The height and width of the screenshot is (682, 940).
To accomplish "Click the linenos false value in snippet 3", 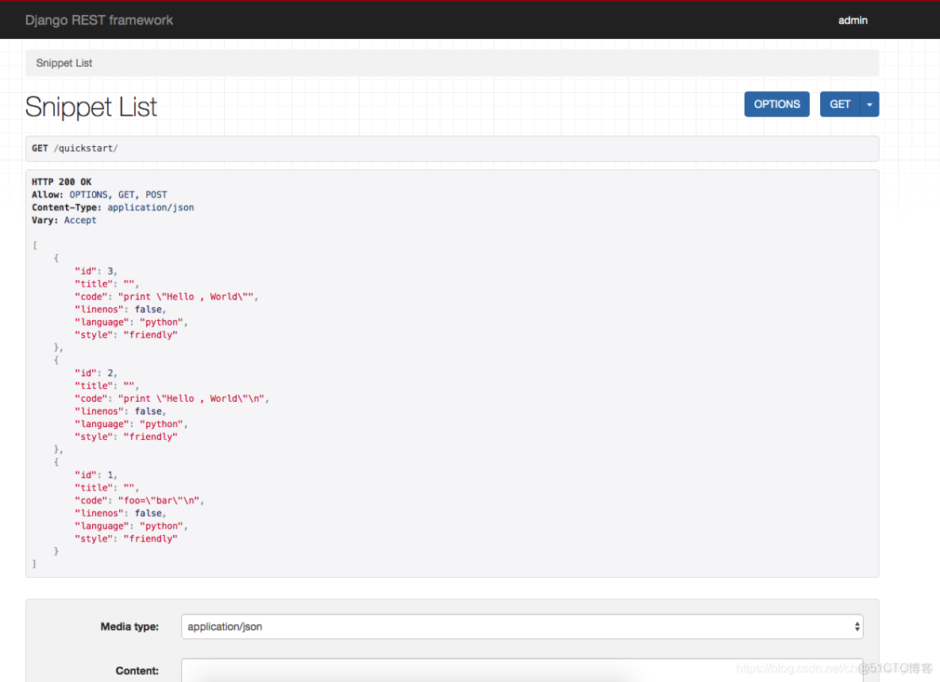I will pos(148,309).
